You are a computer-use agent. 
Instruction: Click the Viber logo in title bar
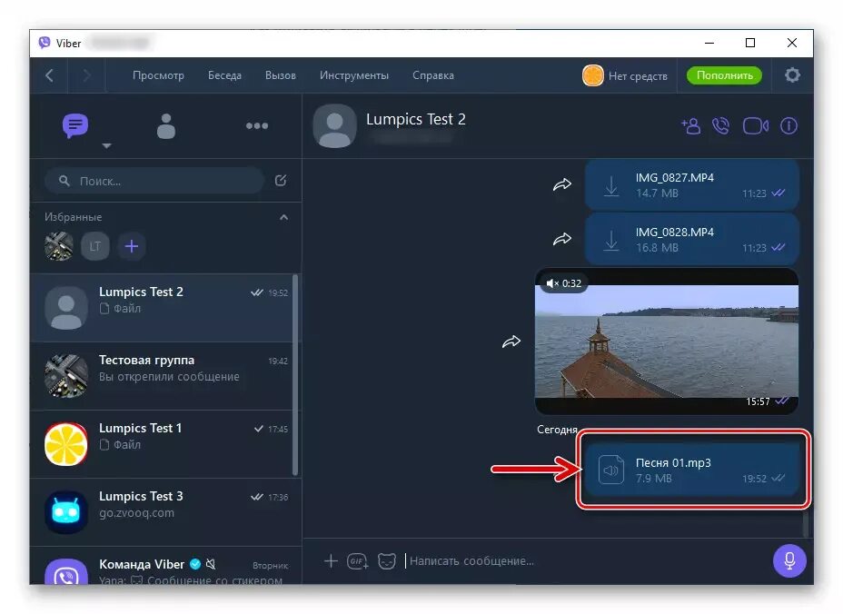point(45,43)
